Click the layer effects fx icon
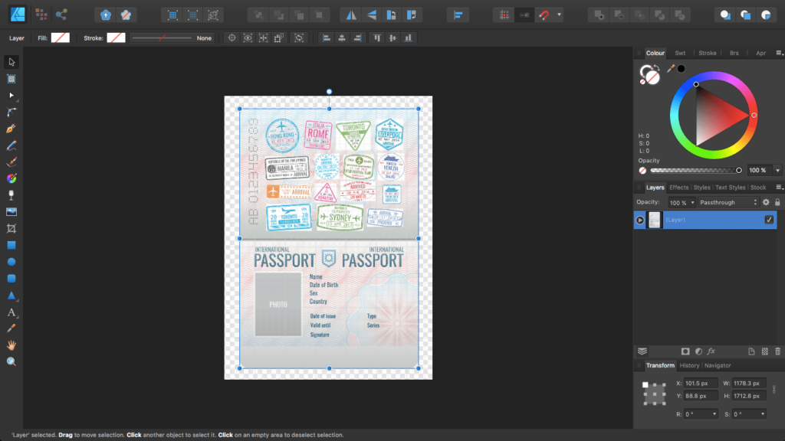The image size is (785, 441). pos(711,351)
